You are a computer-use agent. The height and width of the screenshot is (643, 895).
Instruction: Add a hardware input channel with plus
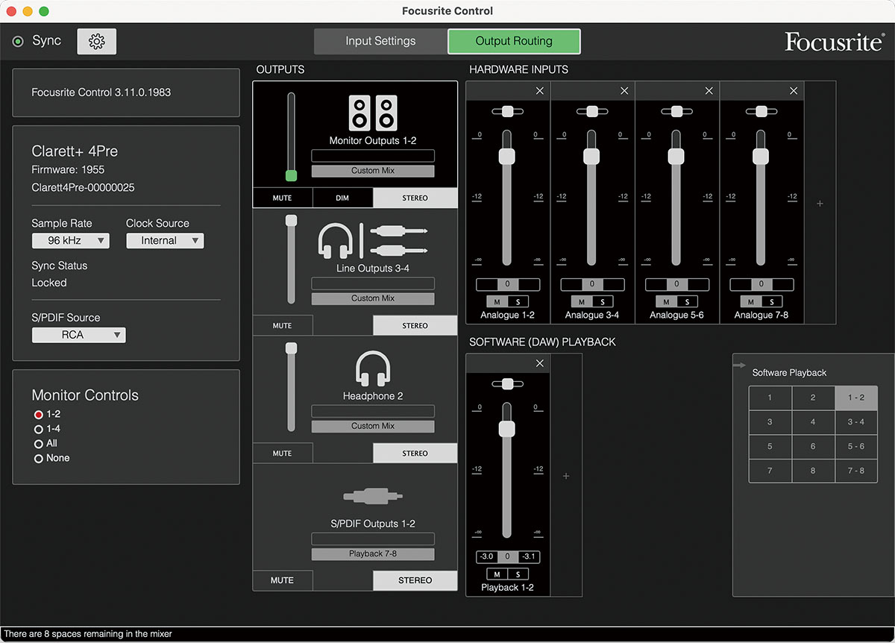[820, 204]
